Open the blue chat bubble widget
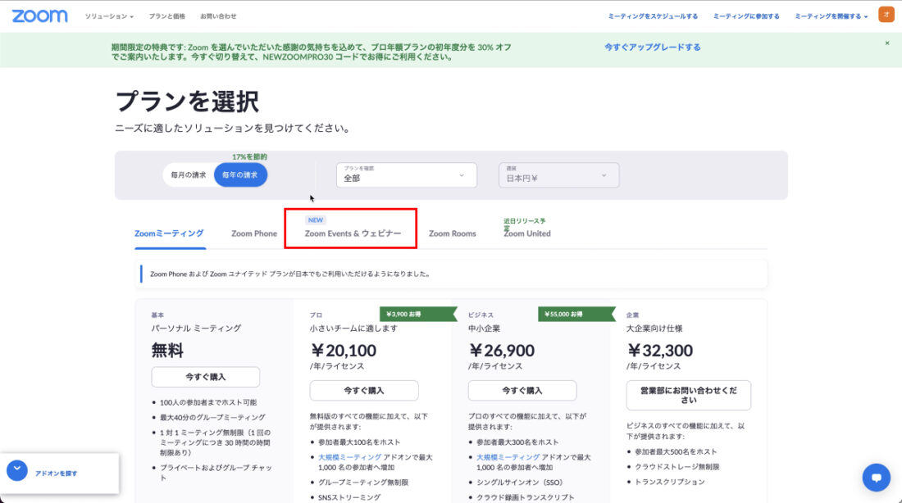 tap(876, 478)
